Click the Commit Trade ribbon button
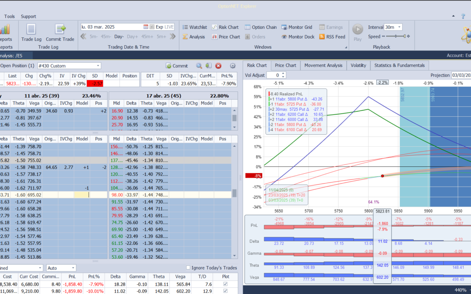 click(60, 32)
